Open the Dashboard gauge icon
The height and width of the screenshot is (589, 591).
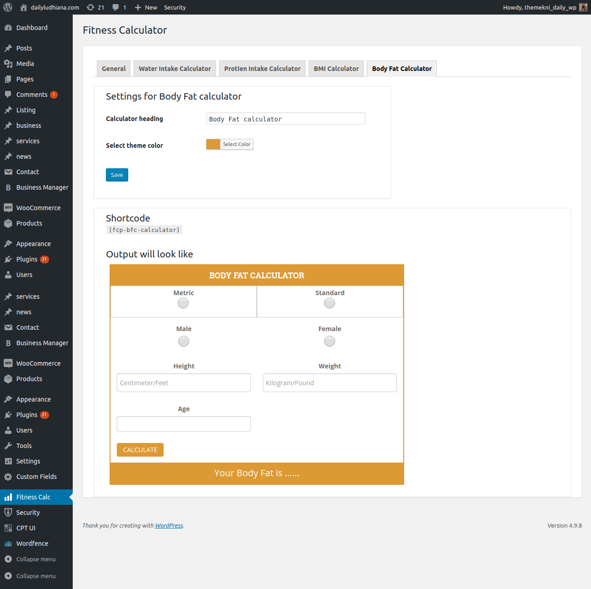point(8,28)
